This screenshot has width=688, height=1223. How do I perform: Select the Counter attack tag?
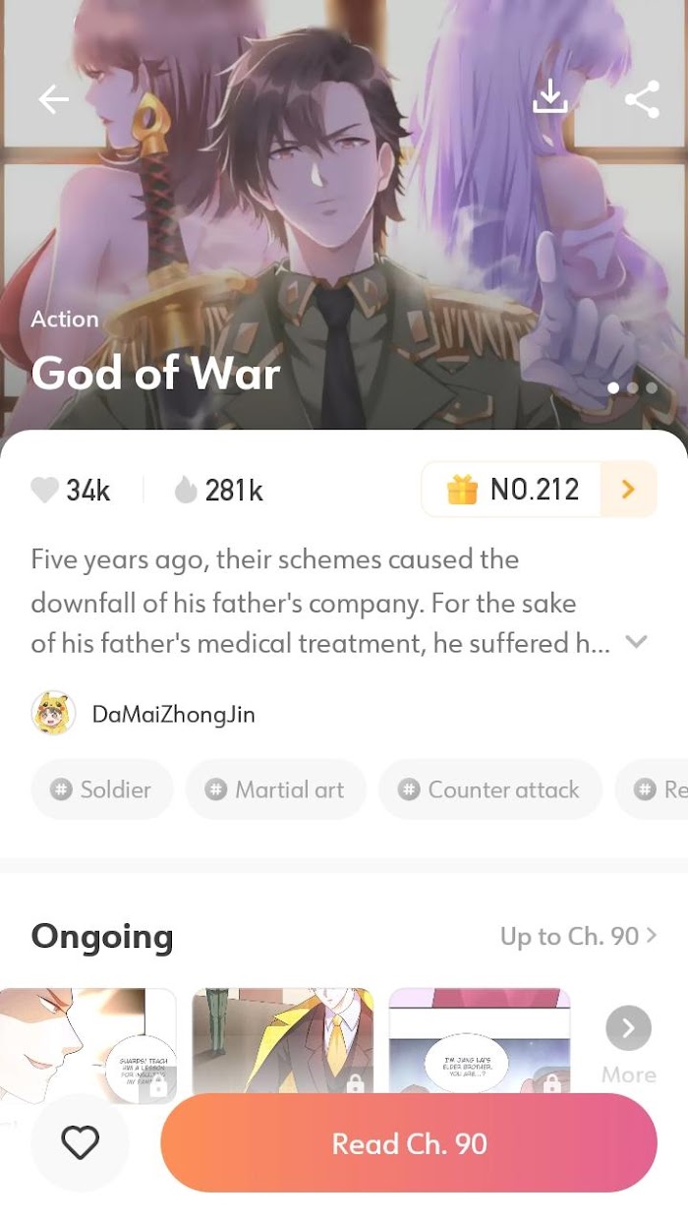pyautogui.click(x=490, y=789)
